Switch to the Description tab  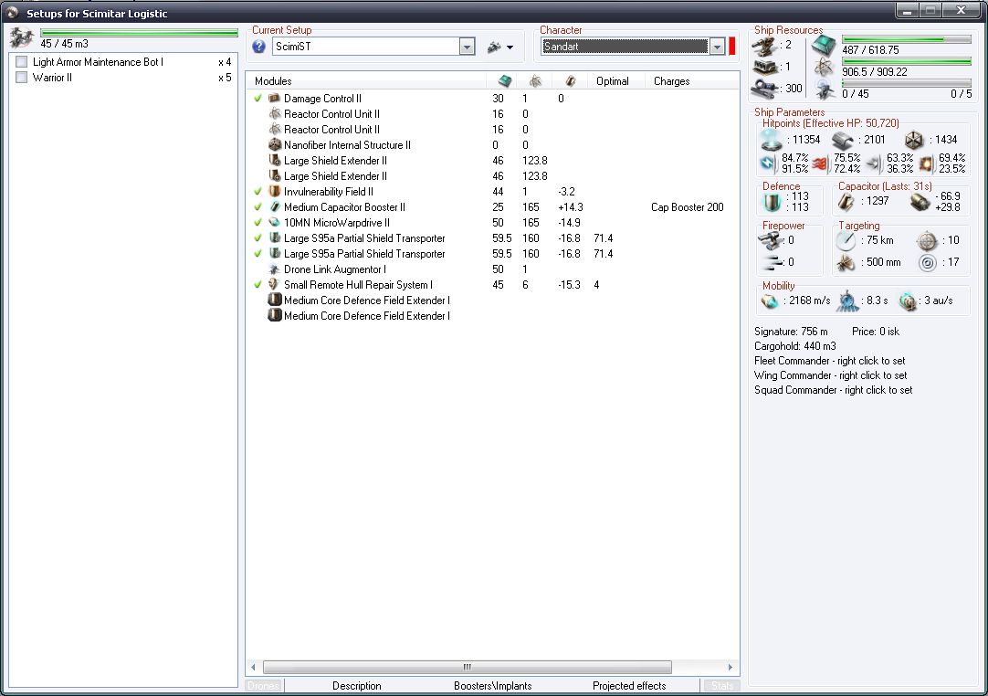click(357, 686)
